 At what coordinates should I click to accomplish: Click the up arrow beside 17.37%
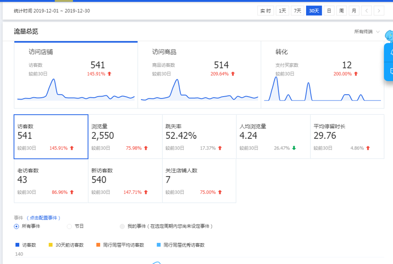coord(220,148)
